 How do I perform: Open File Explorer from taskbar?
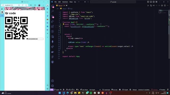[75, 93]
